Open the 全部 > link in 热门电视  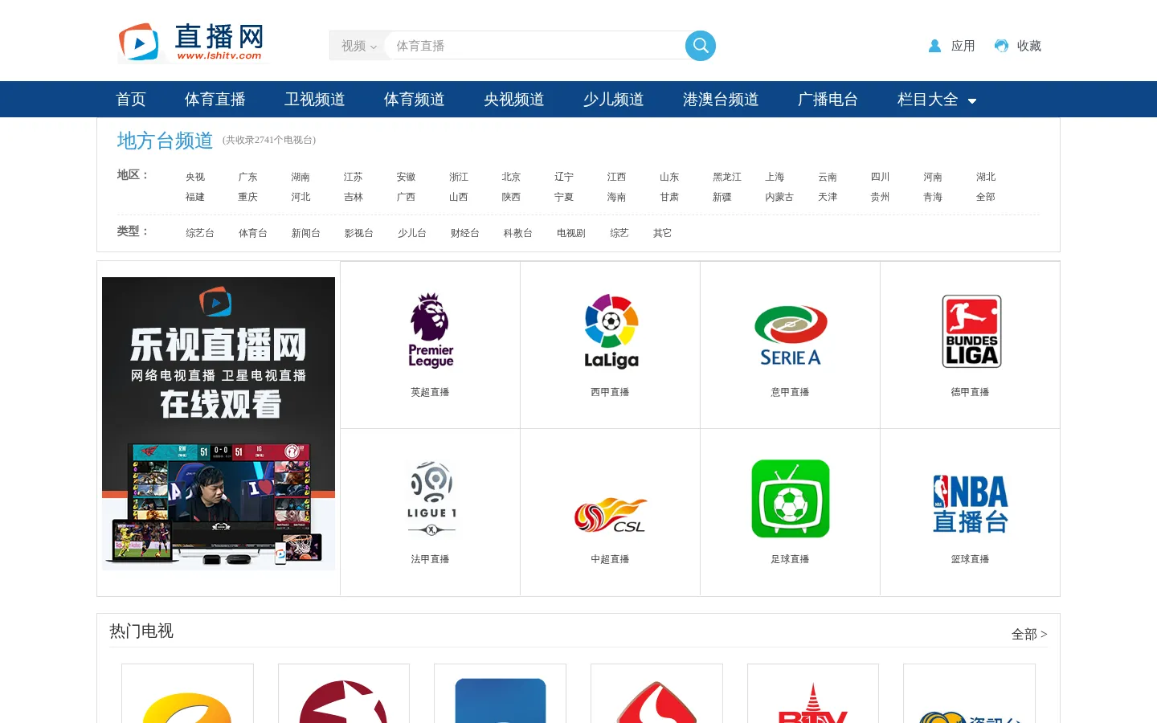click(1029, 635)
